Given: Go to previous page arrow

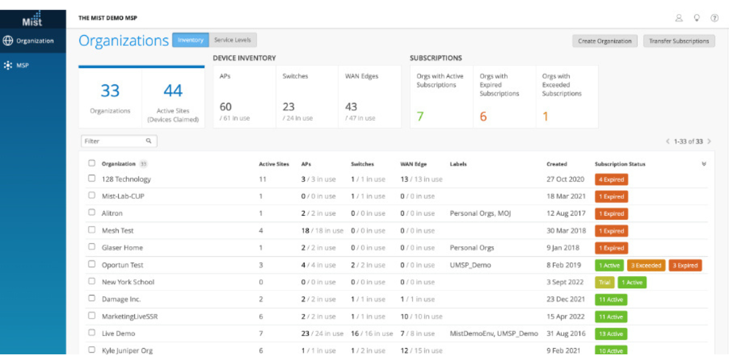Looking at the screenshot, I should tap(668, 141).
